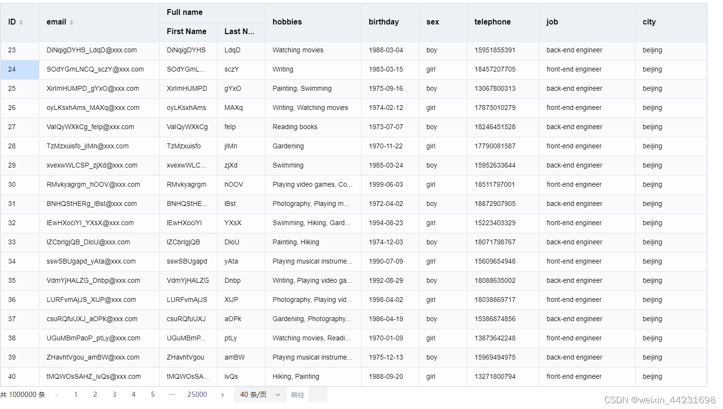Image resolution: width=723 pixels, height=409 pixels.
Task: Sort table by email column
Action: coord(72,23)
